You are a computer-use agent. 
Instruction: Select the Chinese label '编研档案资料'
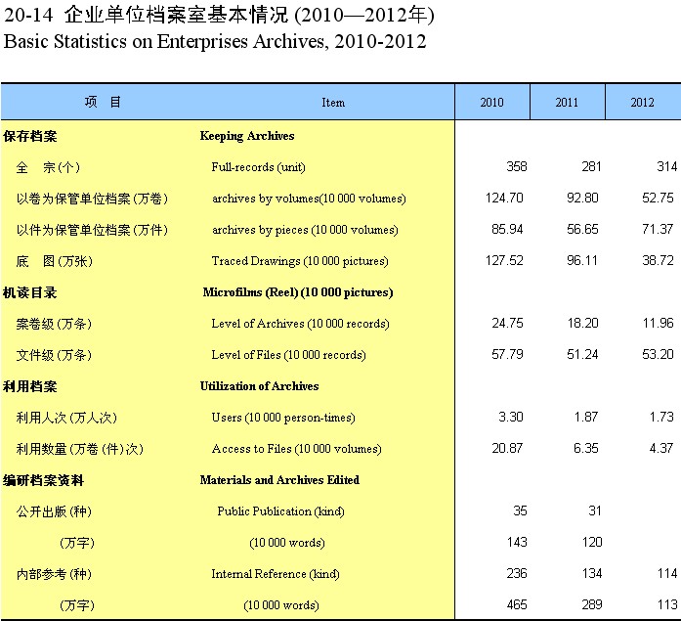point(43,480)
